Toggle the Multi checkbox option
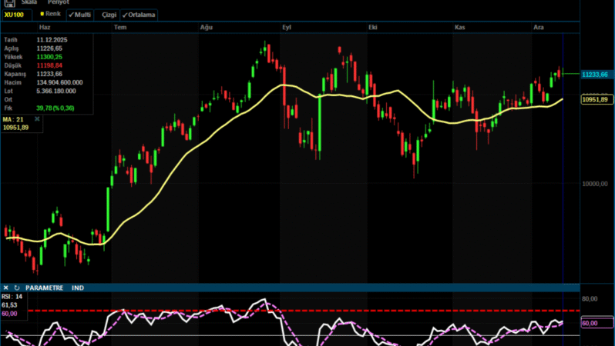This screenshot has width=615, height=346. [x=79, y=15]
